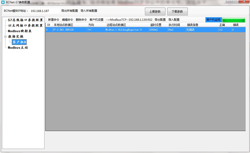
Task: Click the 下载参数 button
Action: (177, 11)
